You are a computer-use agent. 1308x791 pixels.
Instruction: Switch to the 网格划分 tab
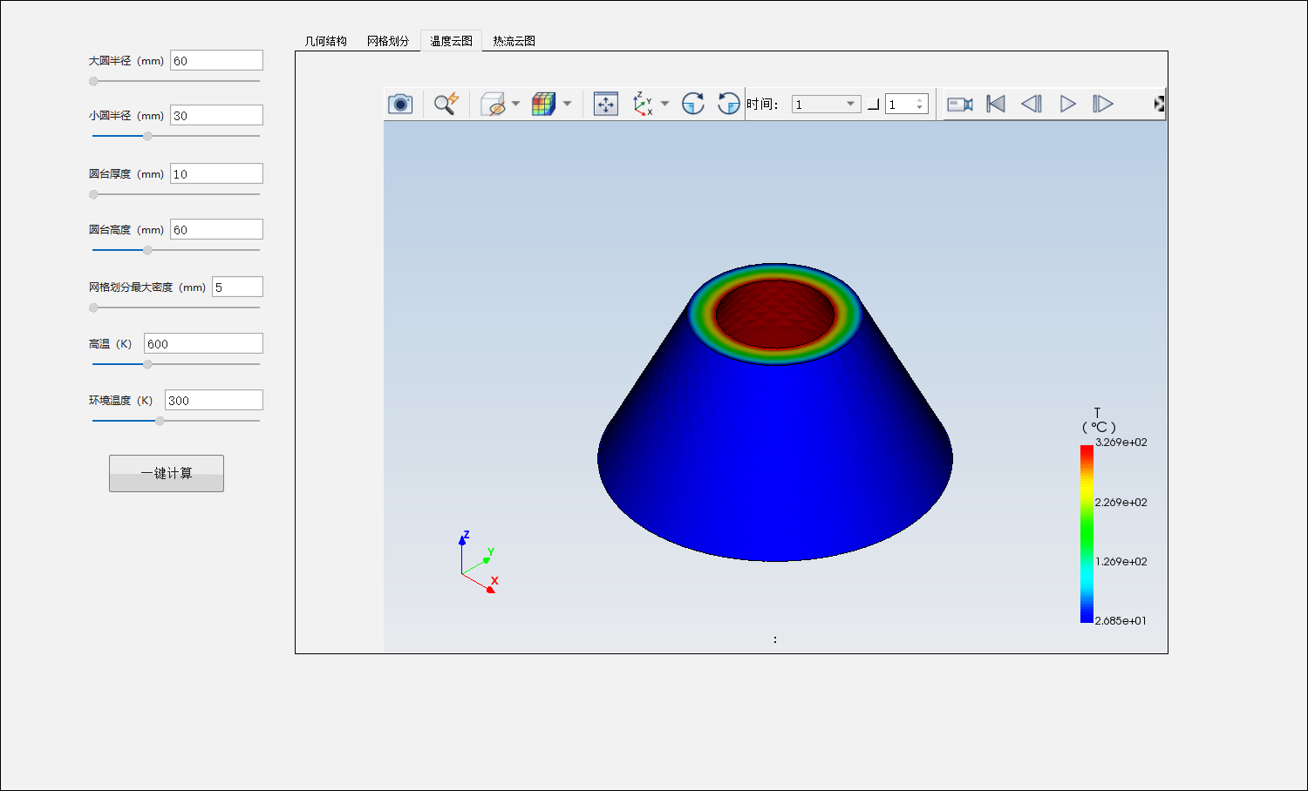tap(388, 41)
